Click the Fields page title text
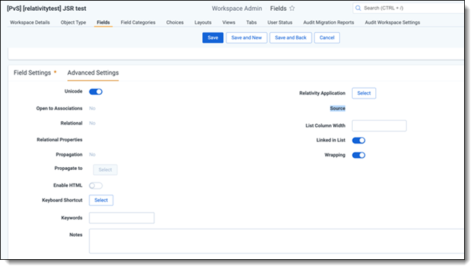475x270 pixels. (x=278, y=8)
